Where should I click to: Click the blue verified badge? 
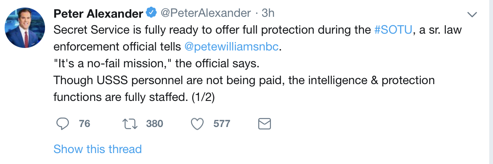pos(151,13)
